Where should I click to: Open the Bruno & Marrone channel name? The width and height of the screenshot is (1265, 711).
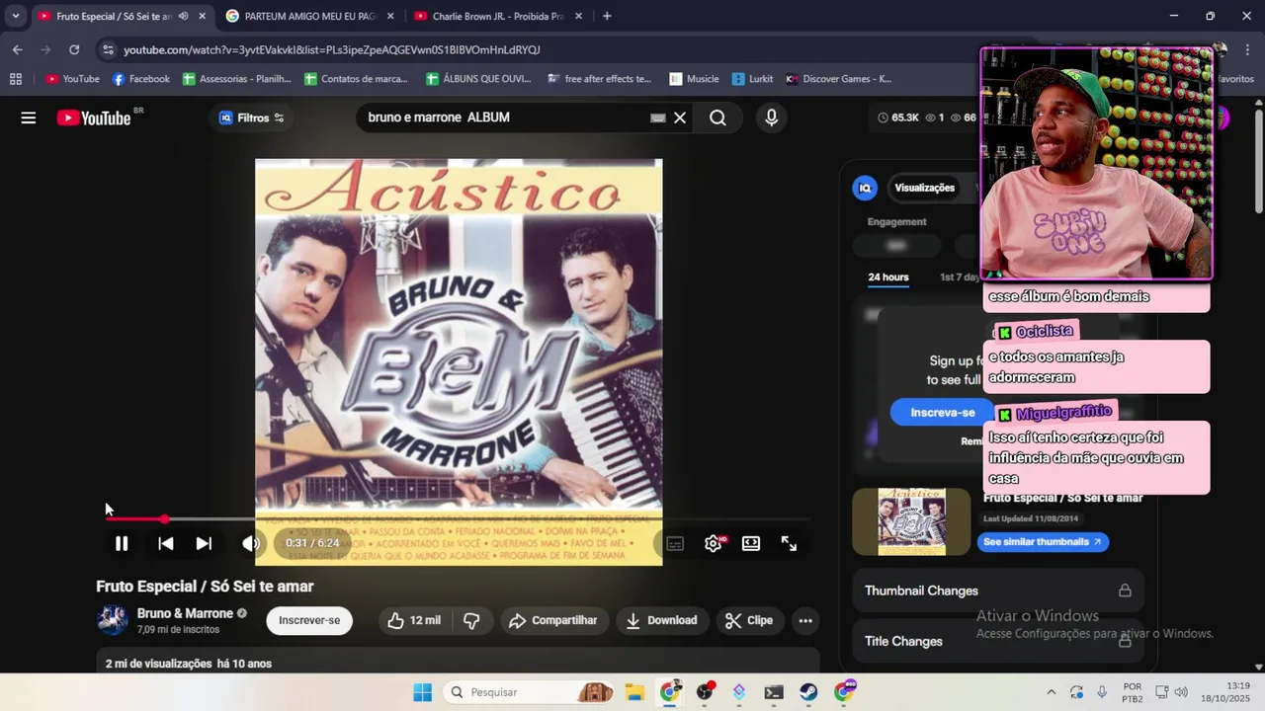coord(185,613)
